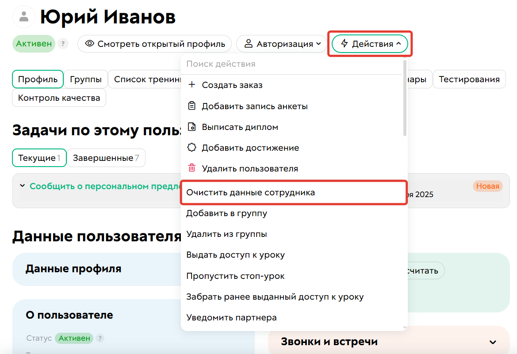Viewport: 517px width, 354px height.
Task: Open the Контроль качества tab
Action: click(x=59, y=98)
